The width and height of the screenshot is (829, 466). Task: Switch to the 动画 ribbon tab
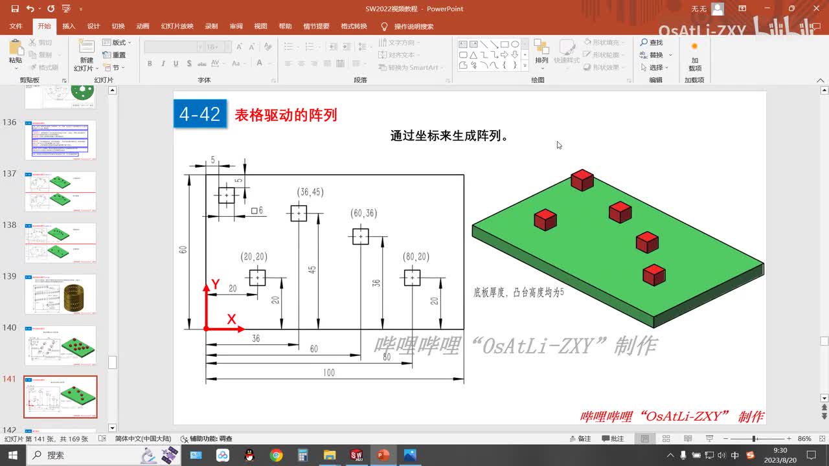[143, 27]
